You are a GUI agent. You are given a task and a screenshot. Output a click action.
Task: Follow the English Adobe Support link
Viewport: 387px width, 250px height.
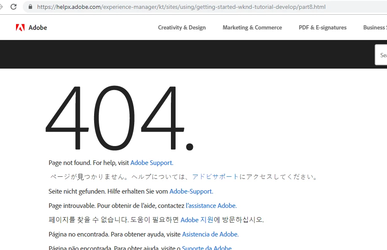coord(152,163)
